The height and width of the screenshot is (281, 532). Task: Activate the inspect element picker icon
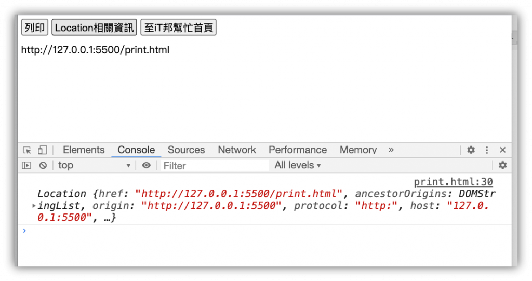tap(27, 150)
